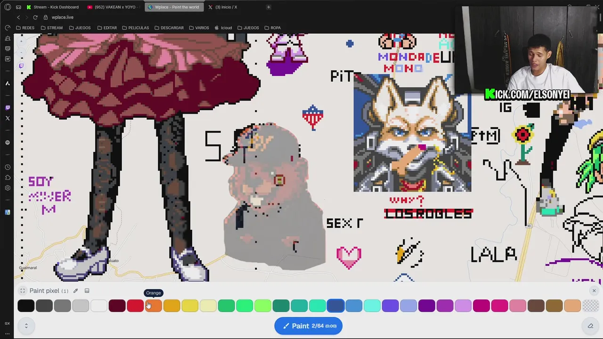Go back in browser history
This screenshot has height=339, width=603.
(x=18, y=17)
